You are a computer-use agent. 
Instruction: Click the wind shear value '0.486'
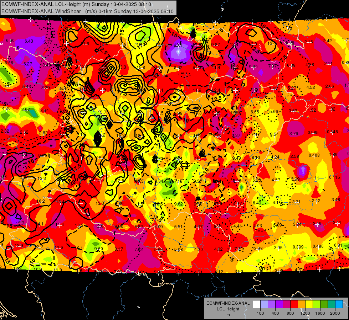318,246
